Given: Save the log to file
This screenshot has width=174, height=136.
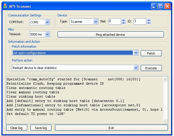Looking at the screenshot, I should (x=41, y=128).
